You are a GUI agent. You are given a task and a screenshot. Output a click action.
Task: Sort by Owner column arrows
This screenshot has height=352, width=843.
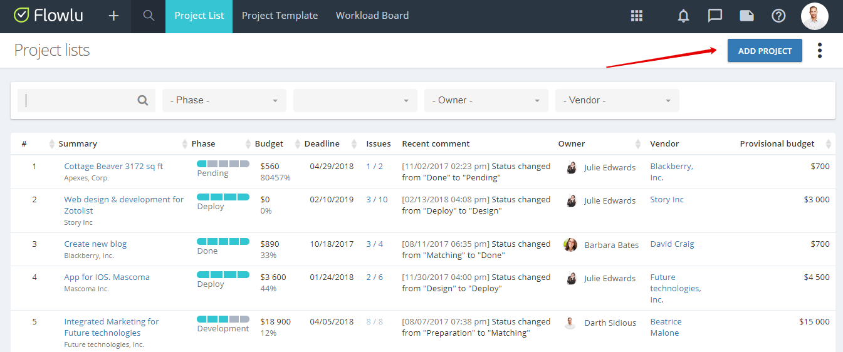coord(639,144)
